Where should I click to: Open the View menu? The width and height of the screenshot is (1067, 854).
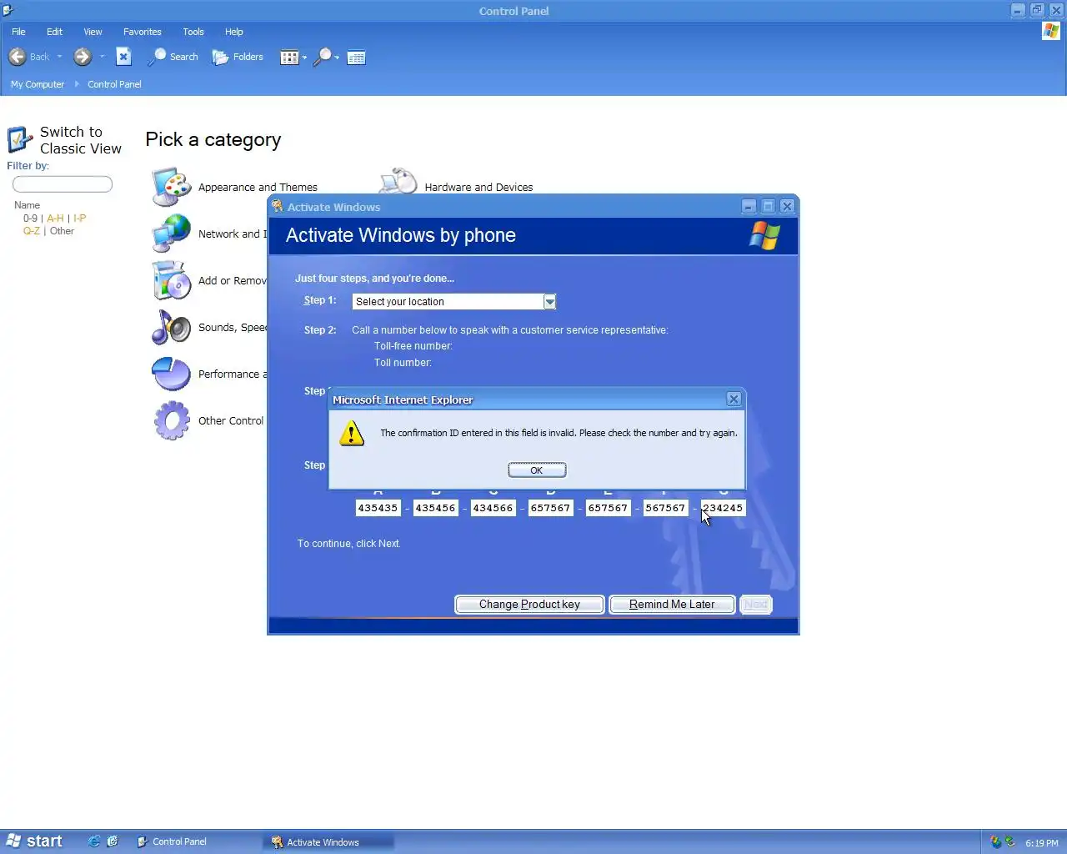coord(93,32)
